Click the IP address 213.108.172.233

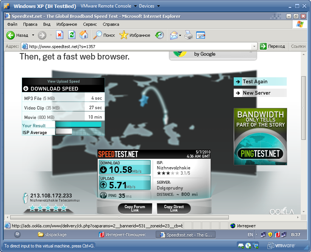tap(51, 196)
